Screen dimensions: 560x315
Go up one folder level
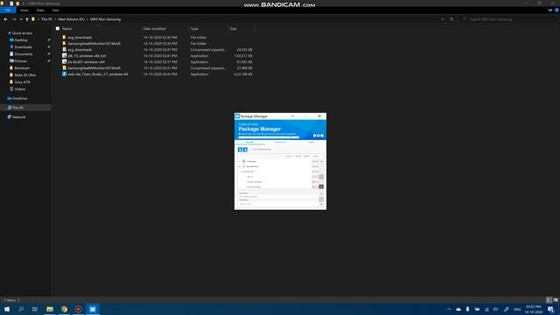(27, 19)
